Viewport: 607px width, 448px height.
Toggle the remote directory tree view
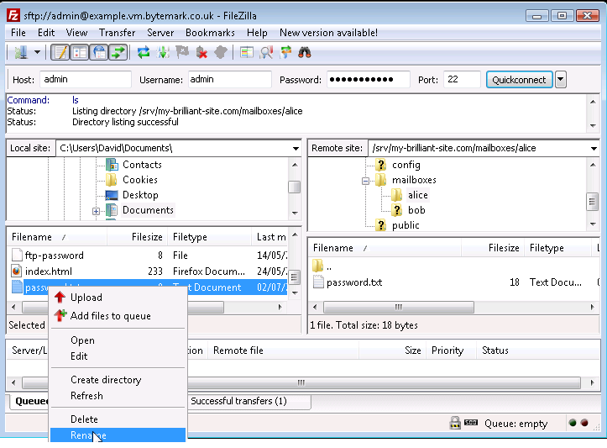pos(99,52)
